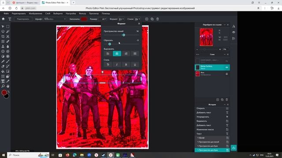282x158 pixels.
Task: Open the Format (Формат) dropdown in options bar
Action: tap(121, 19)
